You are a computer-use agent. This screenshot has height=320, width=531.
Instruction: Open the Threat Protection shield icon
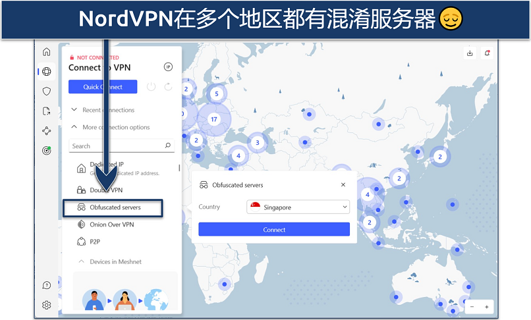[46, 92]
